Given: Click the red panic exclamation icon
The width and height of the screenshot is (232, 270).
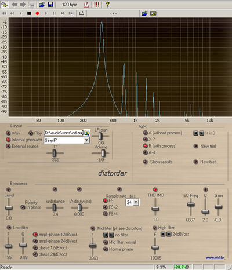Looking at the screenshot, I should [97, 5].
